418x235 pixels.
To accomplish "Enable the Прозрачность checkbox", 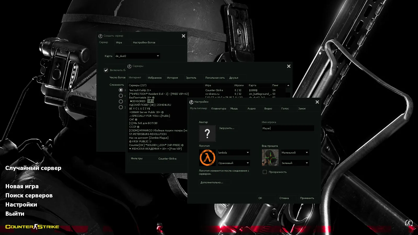I will click(265, 172).
